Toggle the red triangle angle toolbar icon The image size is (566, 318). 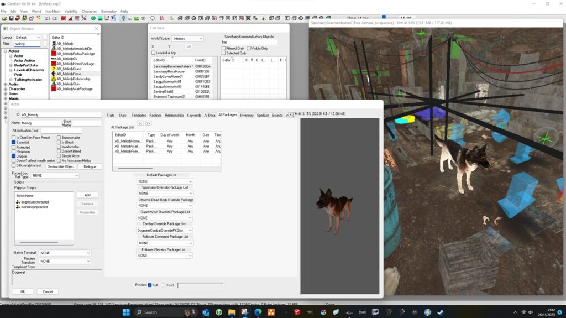click(x=70, y=18)
